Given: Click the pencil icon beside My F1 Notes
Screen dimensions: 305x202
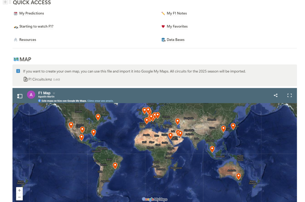Looking at the screenshot, I should [163, 13].
